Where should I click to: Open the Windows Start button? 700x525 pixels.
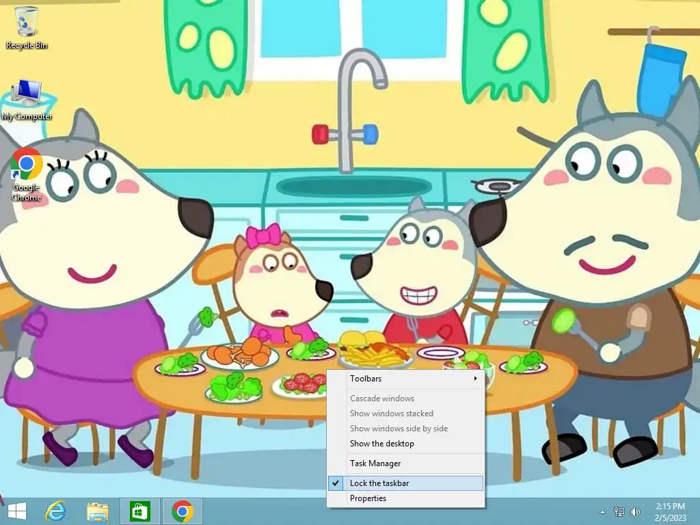[17, 511]
